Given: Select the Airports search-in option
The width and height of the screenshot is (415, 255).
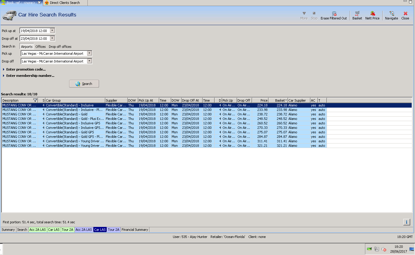Looking at the screenshot, I should [x=27, y=47].
